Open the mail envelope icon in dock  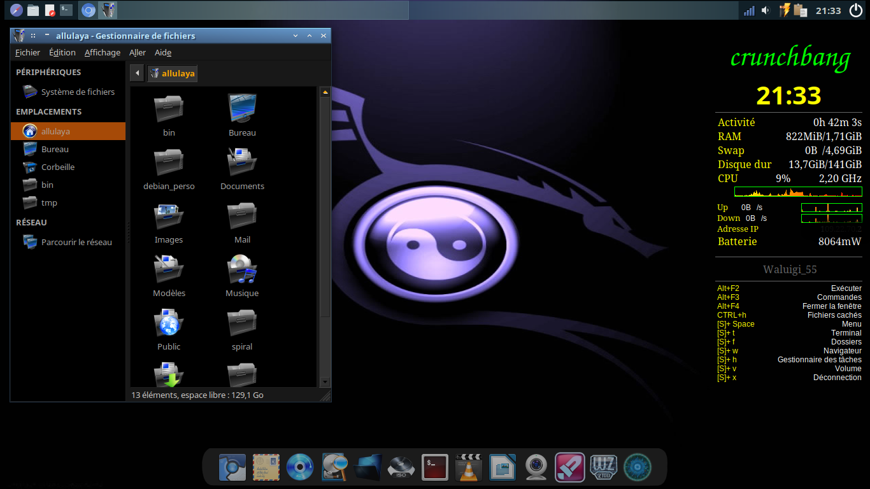pyautogui.click(x=266, y=467)
